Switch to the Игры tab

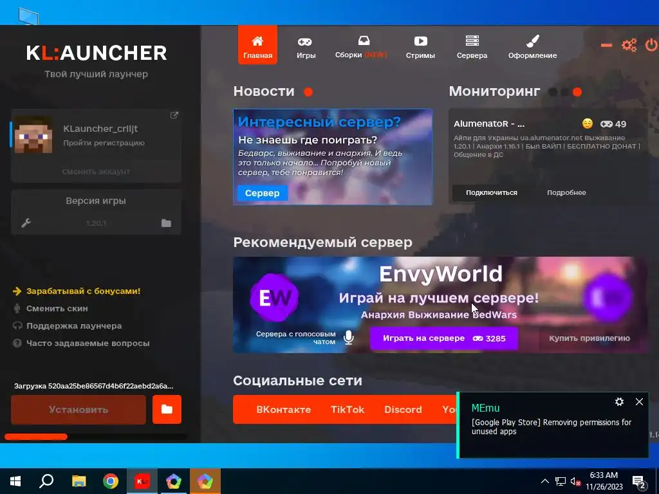(x=306, y=48)
